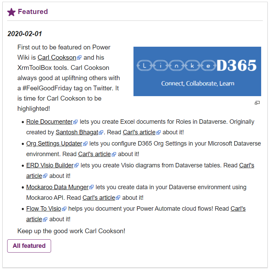The image size is (269, 270).
Task: Open the LinkeD365 banner image
Action: click(197, 71)
